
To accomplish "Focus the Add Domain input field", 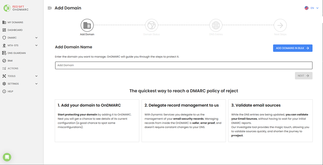I will click(184, 65).
